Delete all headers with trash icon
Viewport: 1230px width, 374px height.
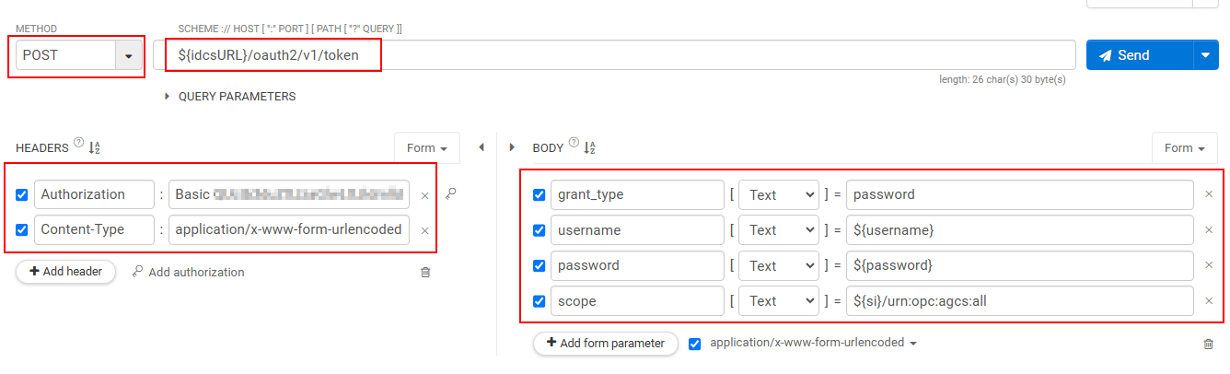[425, 272]
